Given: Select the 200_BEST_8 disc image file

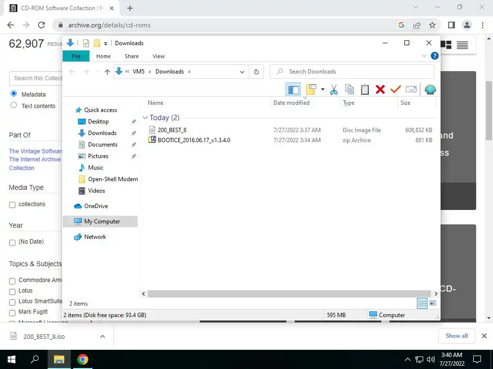Looking at the screenshot, I should pos(172,130).
